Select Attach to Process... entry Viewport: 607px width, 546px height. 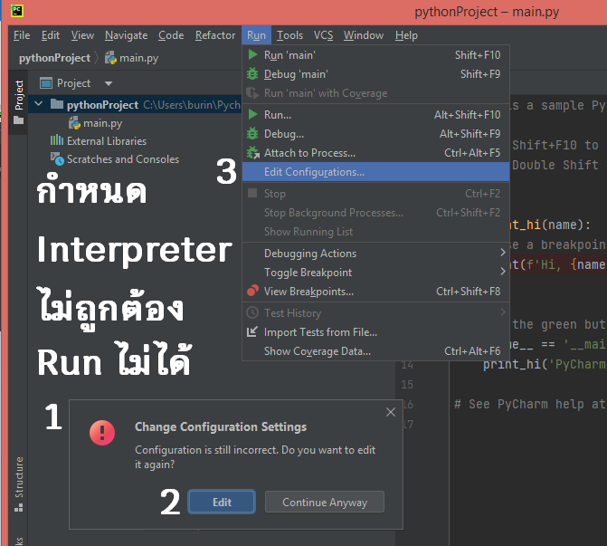(375, 153)
